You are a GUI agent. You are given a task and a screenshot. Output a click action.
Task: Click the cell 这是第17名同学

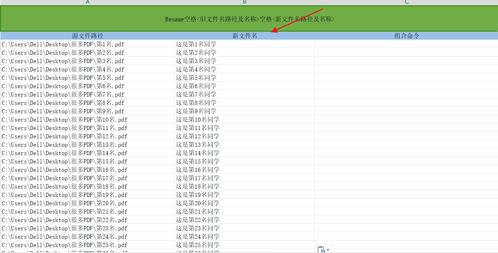(244, 178)
